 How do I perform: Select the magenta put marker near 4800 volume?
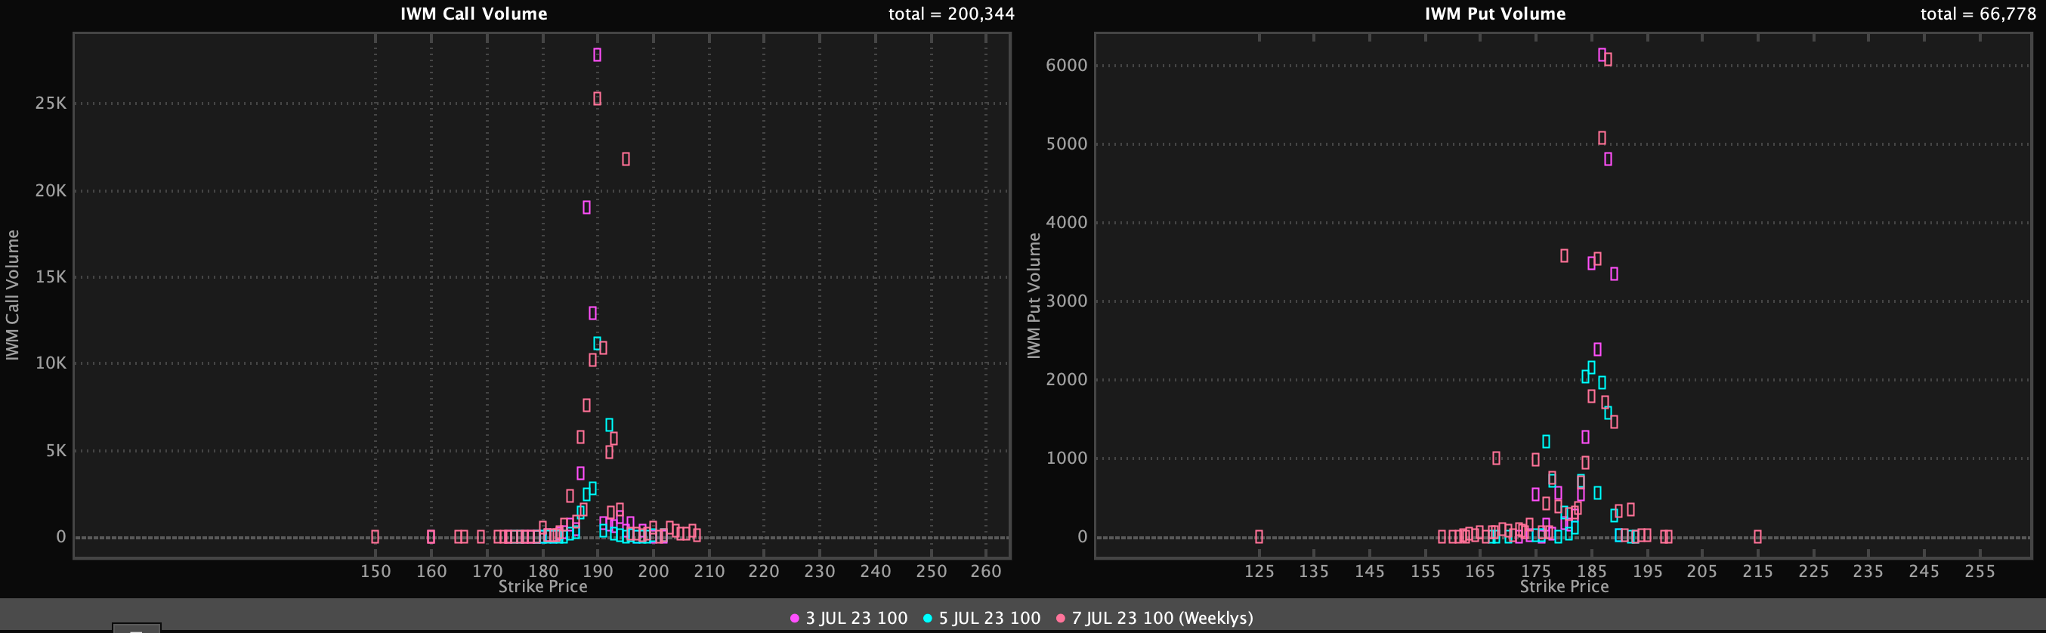[1609, 159]
